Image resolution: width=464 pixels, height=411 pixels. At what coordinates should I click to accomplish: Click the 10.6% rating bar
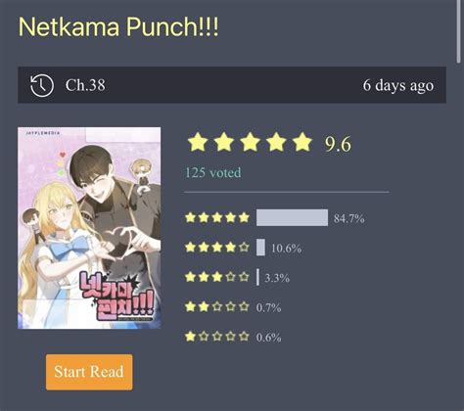[260, 248]
